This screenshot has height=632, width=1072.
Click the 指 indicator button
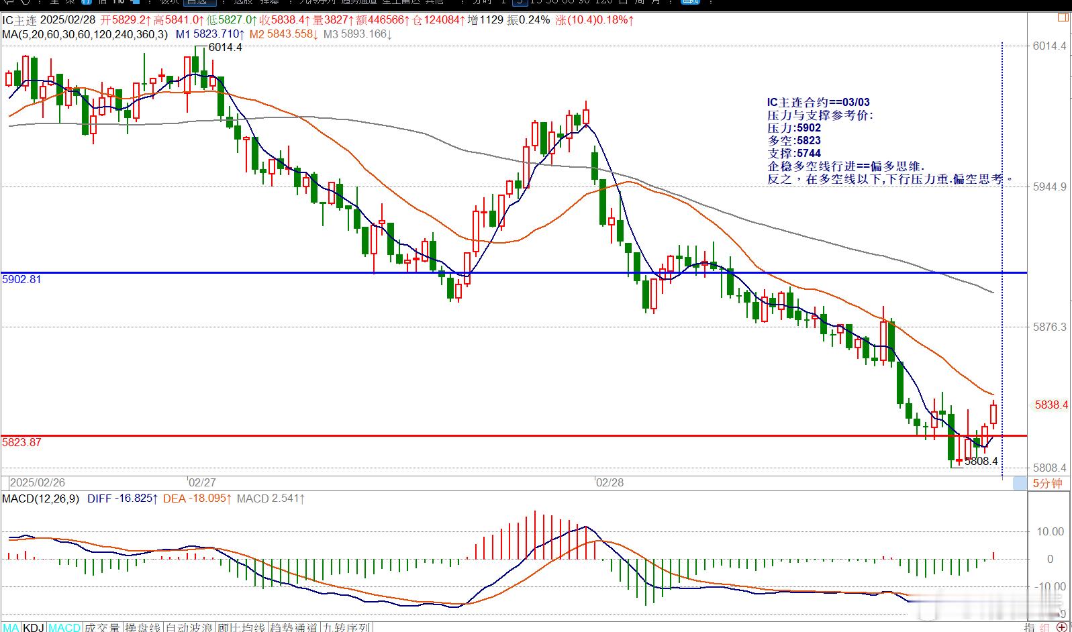(1030, 627)
